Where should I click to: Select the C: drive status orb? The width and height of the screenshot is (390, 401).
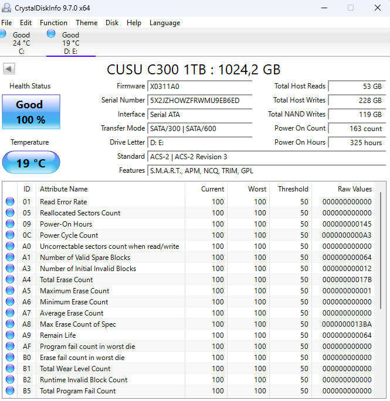(3, 34)
